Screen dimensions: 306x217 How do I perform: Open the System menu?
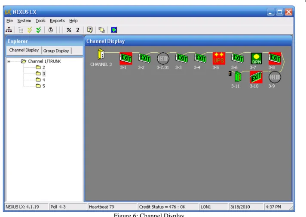[24, 21]
